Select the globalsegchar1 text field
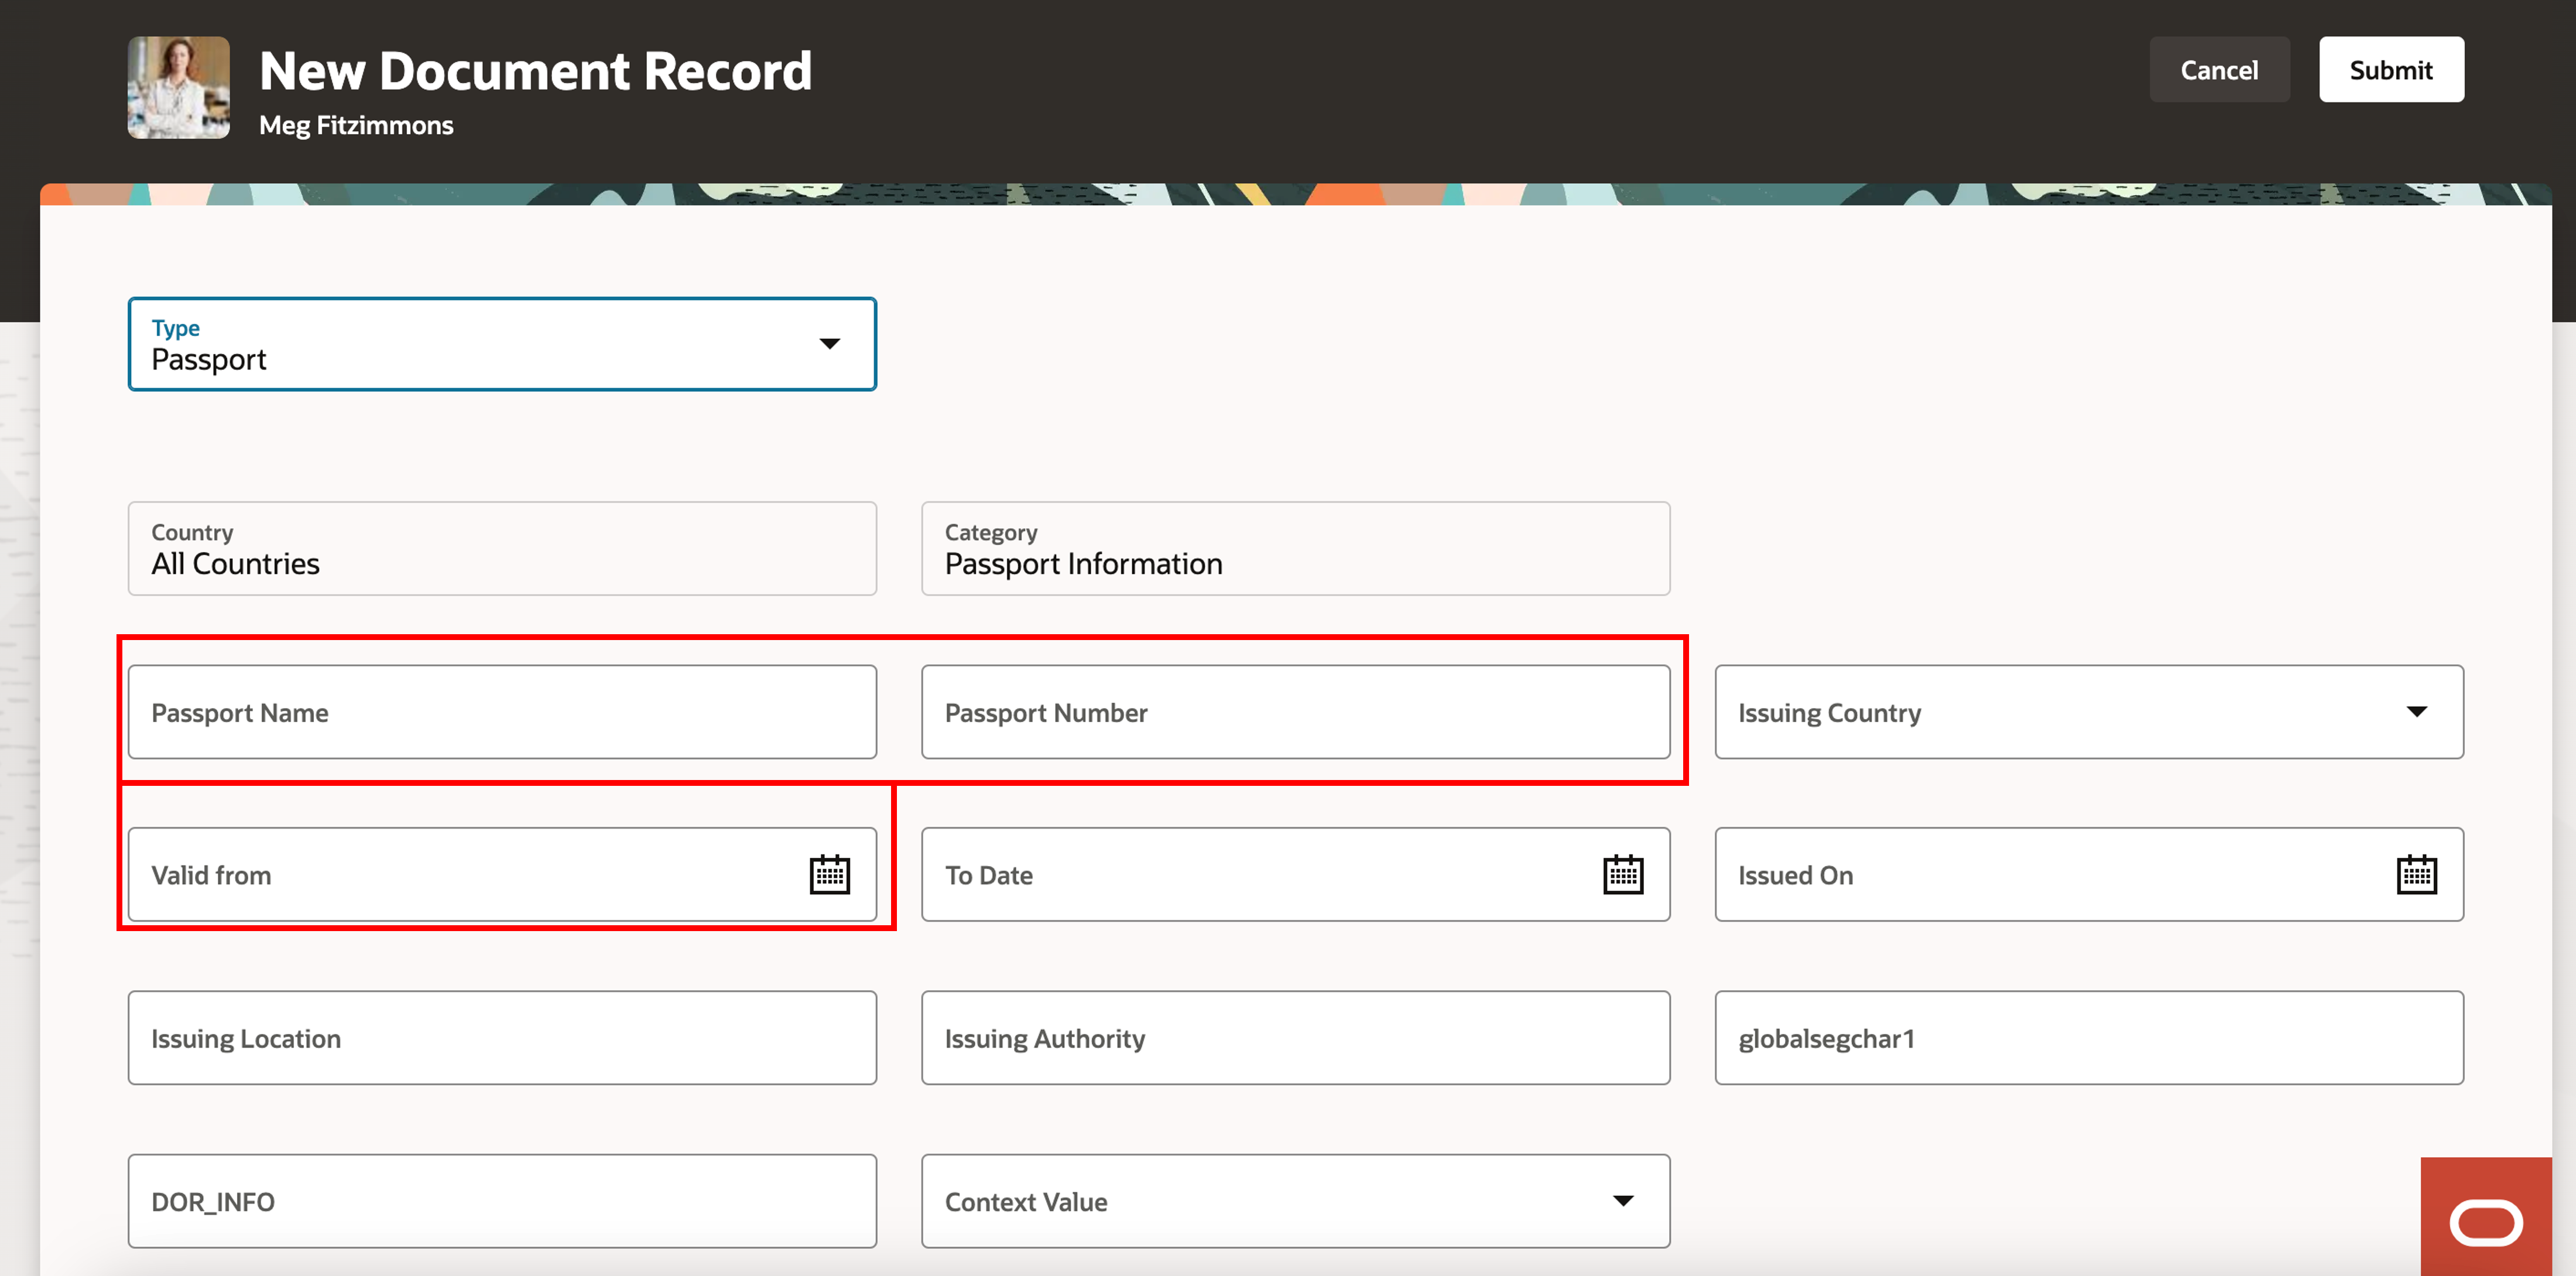The width and height of the screenshot is (2576, 1276). click(2088, 1038)
